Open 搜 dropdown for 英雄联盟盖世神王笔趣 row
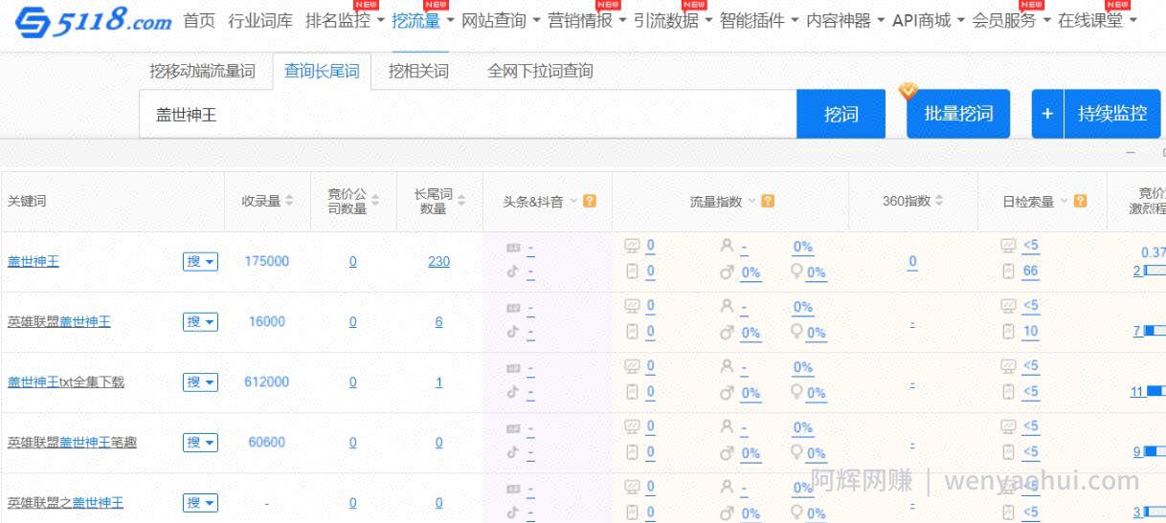Screen dimensions: 1166x523 (x=200, y=442)
